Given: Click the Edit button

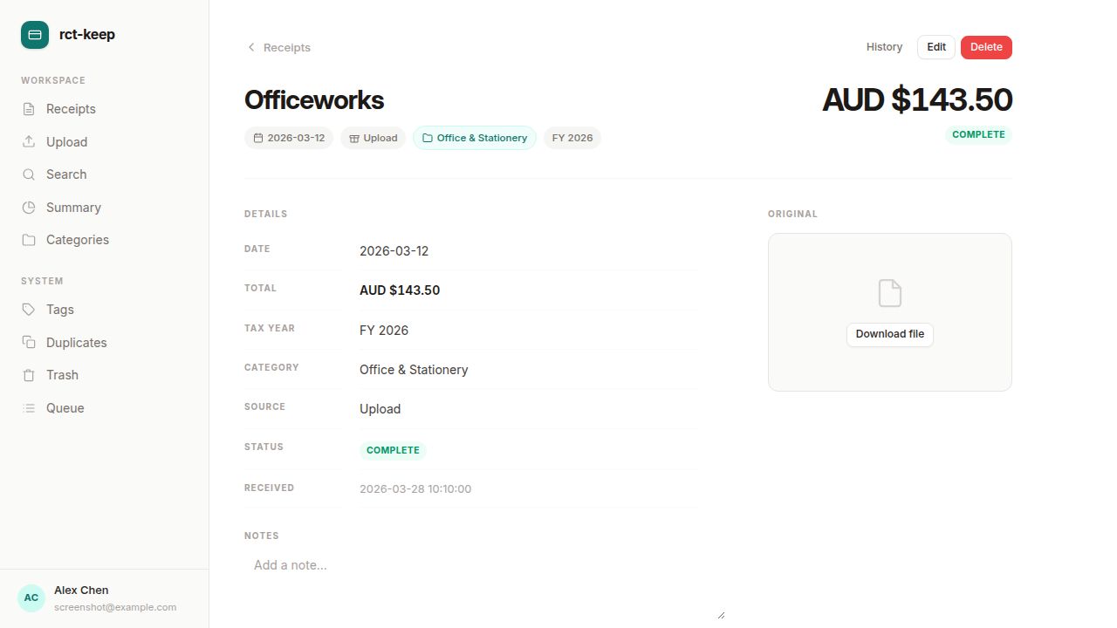Looking at the screenshot, I should coord(935,46).
